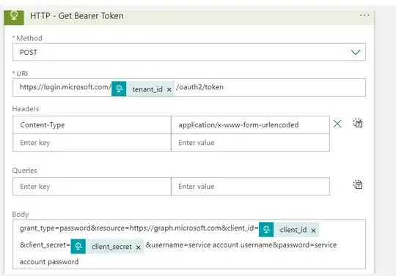Switch Queries to text mode icon
Image resolution: width=396 pixels, height=276 pixels.
click(358, 184)
